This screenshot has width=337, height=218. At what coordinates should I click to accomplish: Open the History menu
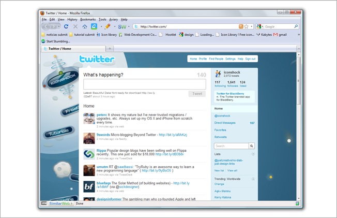(72, 19)
